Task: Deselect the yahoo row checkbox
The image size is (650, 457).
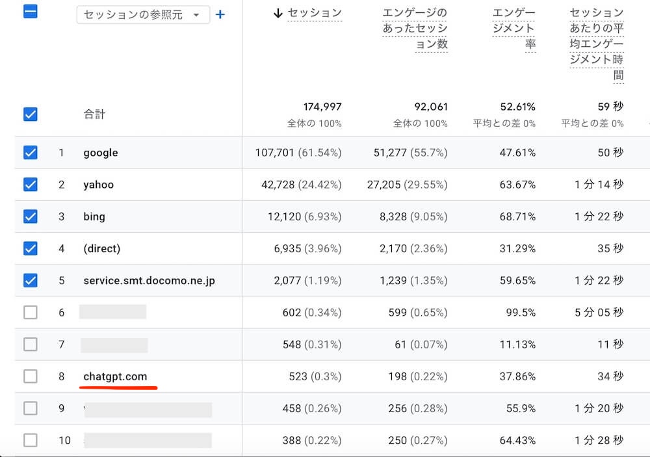Action: (x=31, y=185)
